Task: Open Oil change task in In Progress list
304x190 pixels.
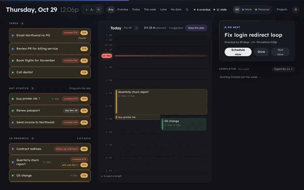Action: coord(50,176)
